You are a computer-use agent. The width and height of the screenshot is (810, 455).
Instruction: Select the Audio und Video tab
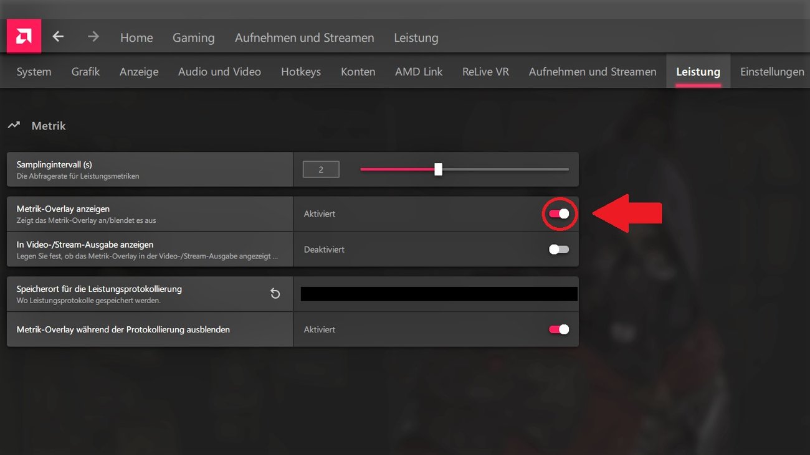pyautogui.click(x=219, y=72)
